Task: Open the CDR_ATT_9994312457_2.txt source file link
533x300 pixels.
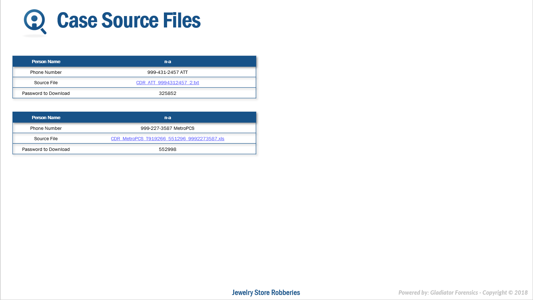Action: pyautogui.click(x=167, y=83)
